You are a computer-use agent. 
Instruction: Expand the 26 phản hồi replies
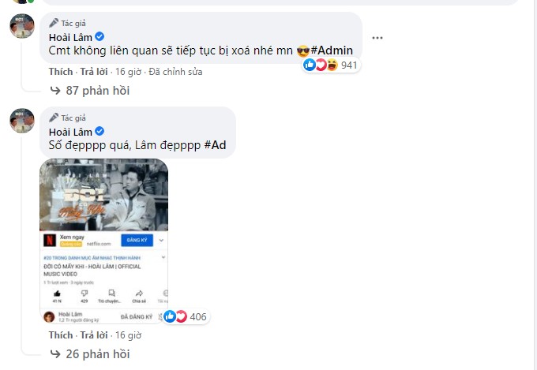coord(90,354)
